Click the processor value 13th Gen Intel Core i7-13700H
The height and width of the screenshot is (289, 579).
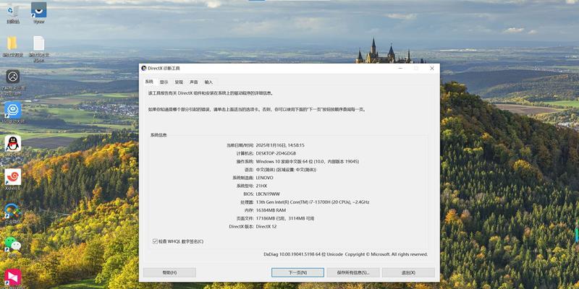coord(313,202)
